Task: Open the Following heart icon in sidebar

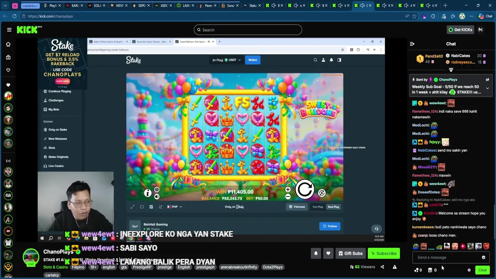Action: (8, 70)
